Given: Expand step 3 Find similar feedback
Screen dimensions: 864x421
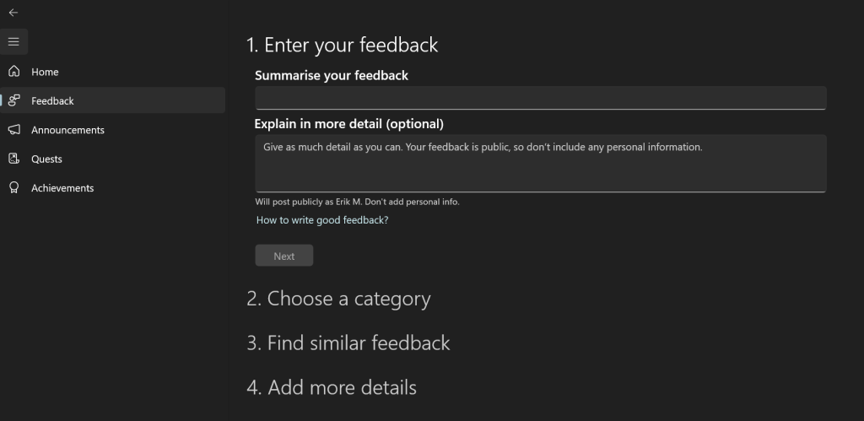Looking at the screenshot, I should [x=348, y=343].
